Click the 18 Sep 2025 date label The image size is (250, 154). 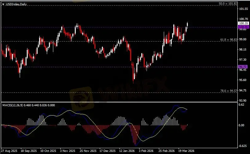29,151
